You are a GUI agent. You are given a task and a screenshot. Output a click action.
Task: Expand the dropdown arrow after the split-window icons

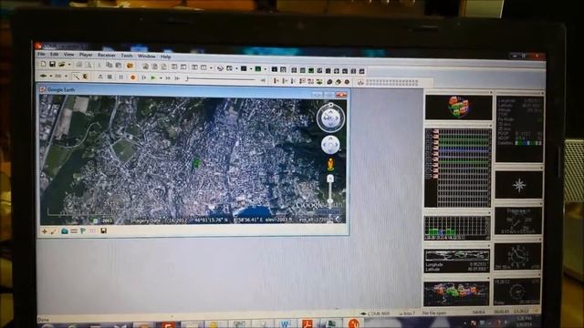pos(211,68)
